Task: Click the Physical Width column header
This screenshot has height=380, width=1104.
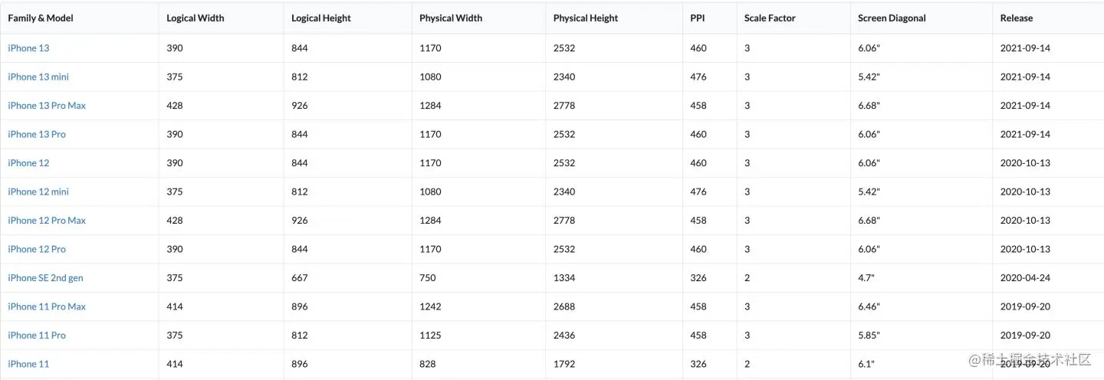Action: (x=451, y=18)
